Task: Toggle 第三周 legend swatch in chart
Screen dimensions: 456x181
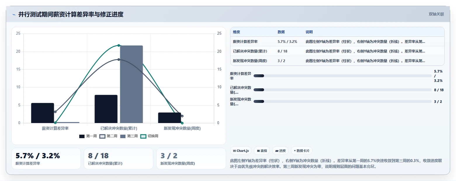Action: (x=123, y=136)
